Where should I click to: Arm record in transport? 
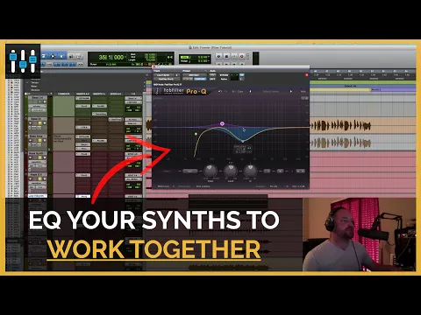point(241,56)
